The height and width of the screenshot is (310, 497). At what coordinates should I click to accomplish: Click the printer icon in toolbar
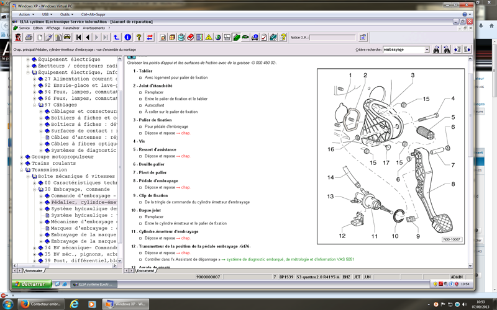[x=29, y=37]
